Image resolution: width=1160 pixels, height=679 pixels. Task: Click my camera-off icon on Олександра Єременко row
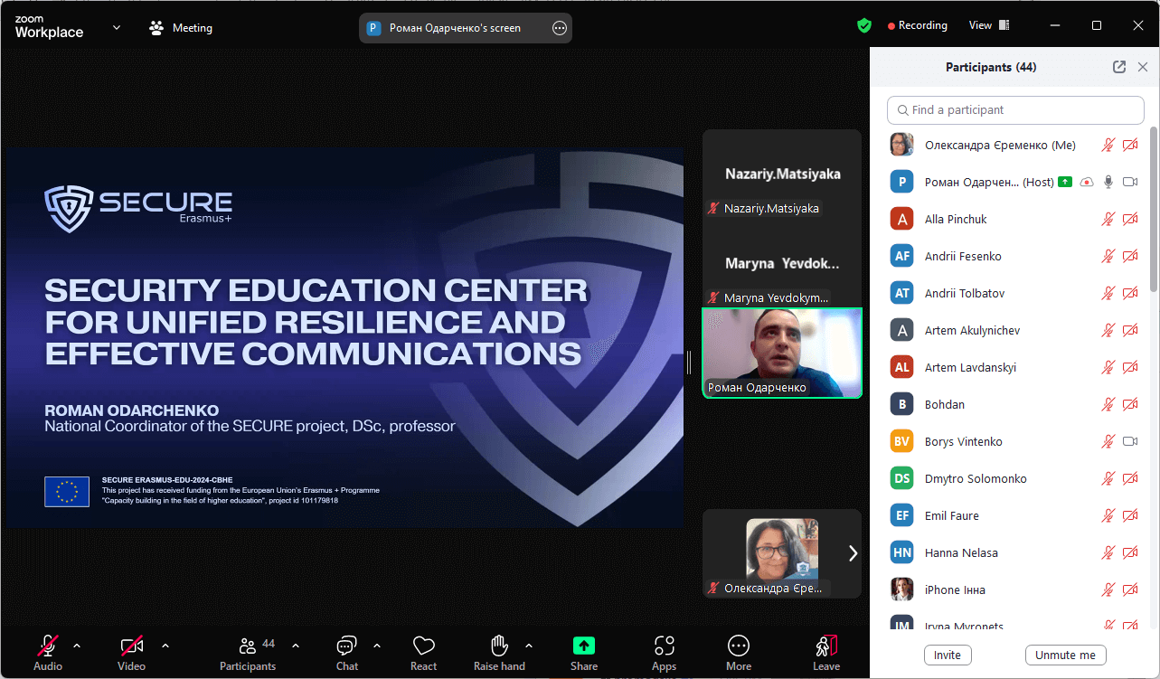click(1130, 145)
